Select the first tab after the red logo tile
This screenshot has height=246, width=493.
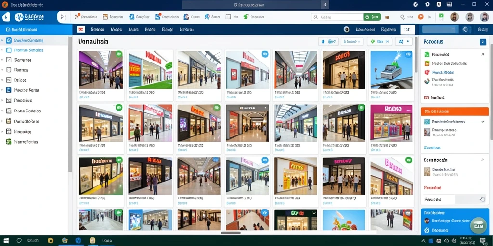point(97,29)
